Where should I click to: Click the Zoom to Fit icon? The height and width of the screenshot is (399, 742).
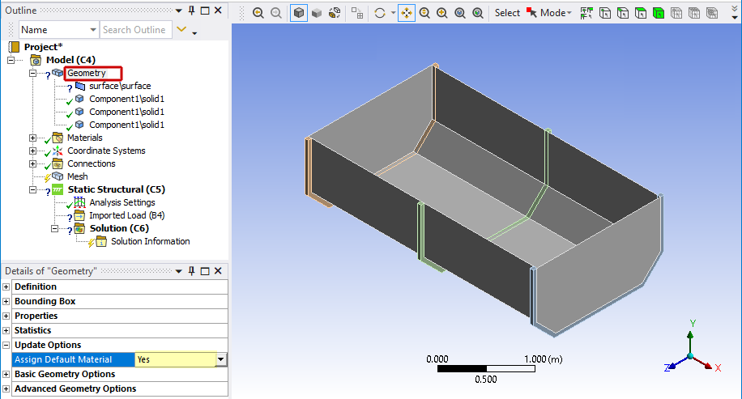coord(460,13)
